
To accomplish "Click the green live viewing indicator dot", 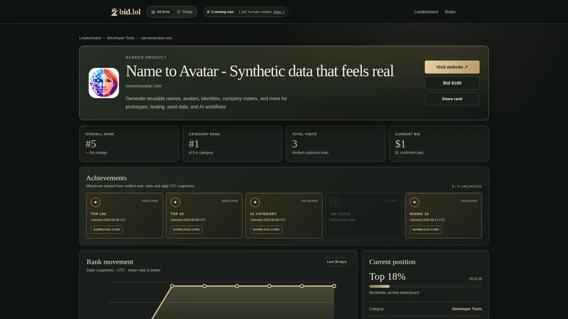I will click(209, 12).
